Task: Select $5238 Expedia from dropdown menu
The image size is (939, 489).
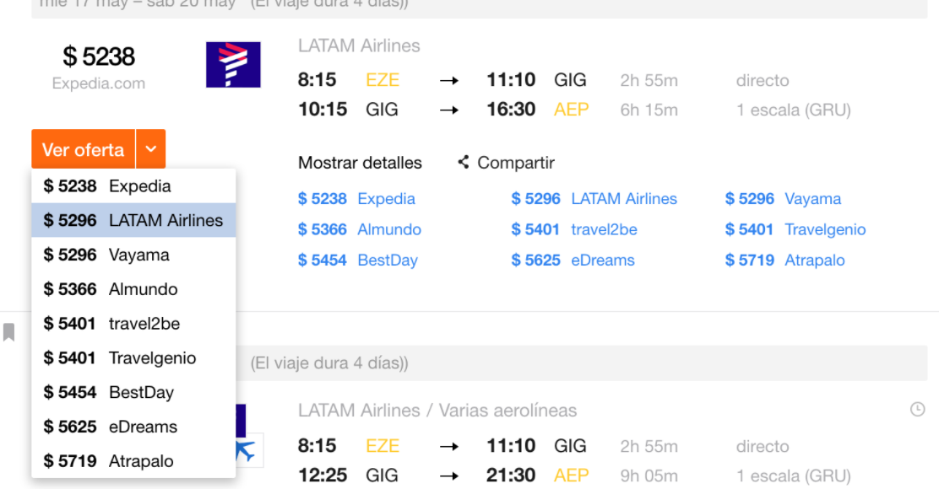Action: (x=133, y=186)
